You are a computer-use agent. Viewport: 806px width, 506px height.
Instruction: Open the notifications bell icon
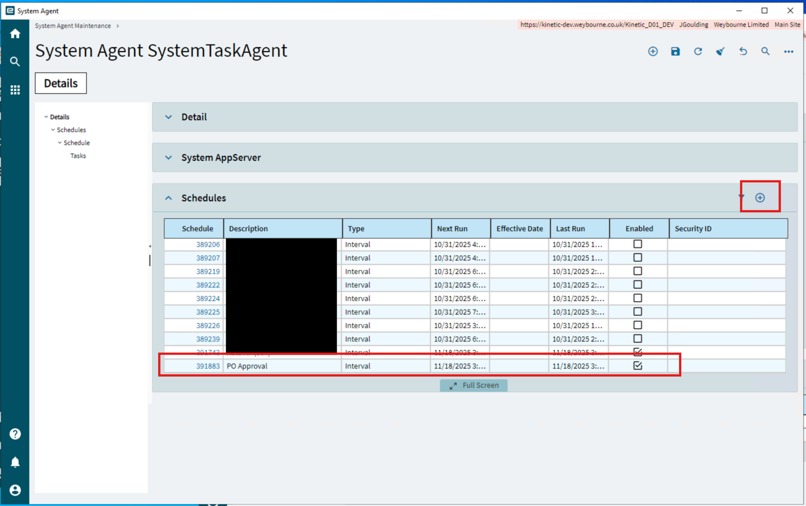point(15,462)
